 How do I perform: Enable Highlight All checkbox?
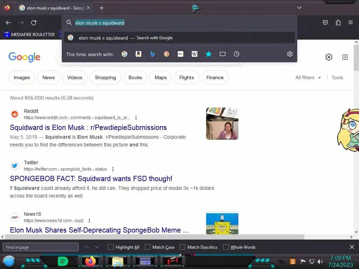110,247
